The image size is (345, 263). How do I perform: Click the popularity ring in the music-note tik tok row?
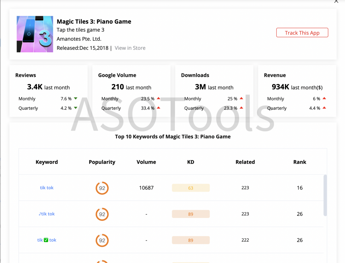pyautogui.click(x=102, y=214)
